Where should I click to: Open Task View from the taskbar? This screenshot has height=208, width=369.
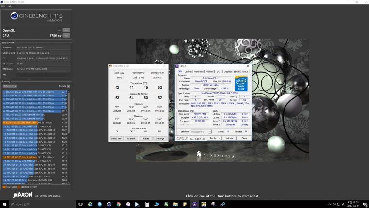80,204
